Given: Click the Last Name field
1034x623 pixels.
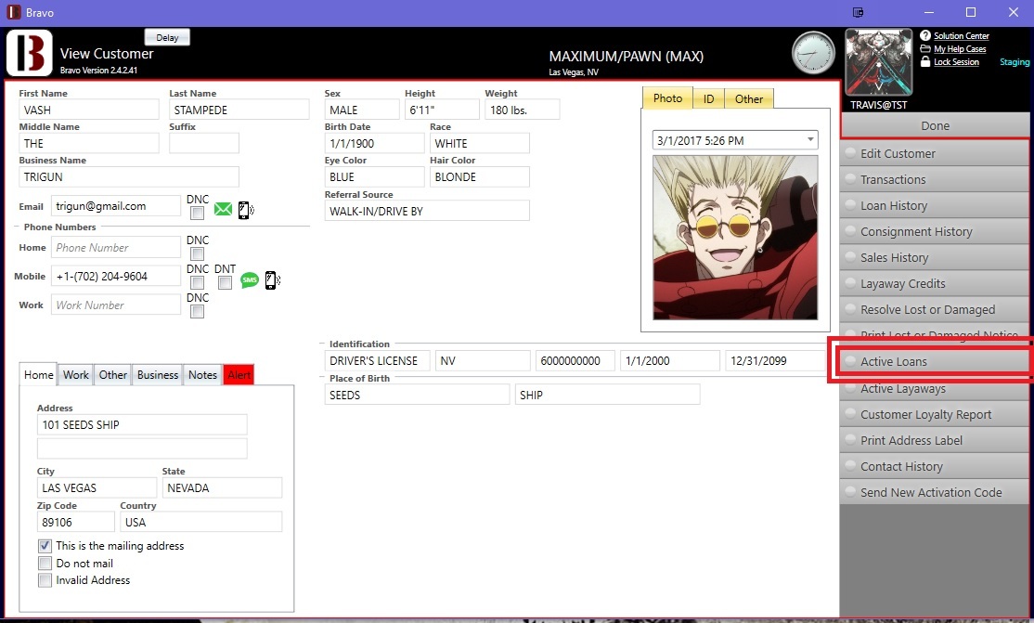Looking at the screenshot, I should click(x=239, y=110).
